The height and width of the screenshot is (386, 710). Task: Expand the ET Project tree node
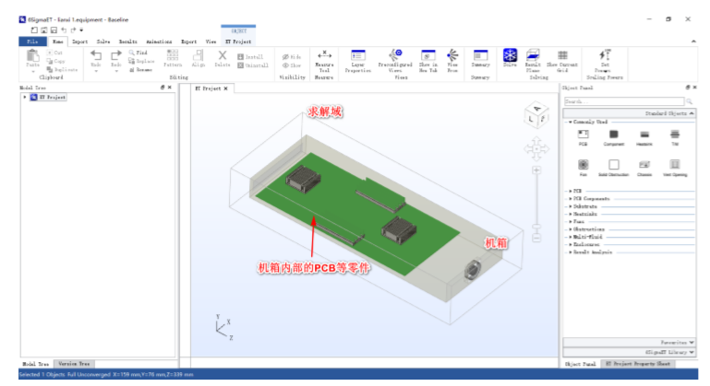pos(25,96)
